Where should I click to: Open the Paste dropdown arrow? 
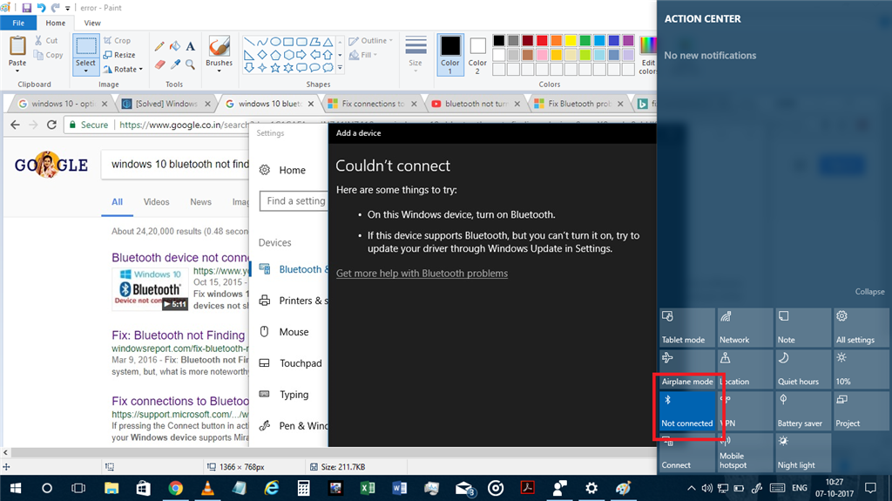(17, 71)
